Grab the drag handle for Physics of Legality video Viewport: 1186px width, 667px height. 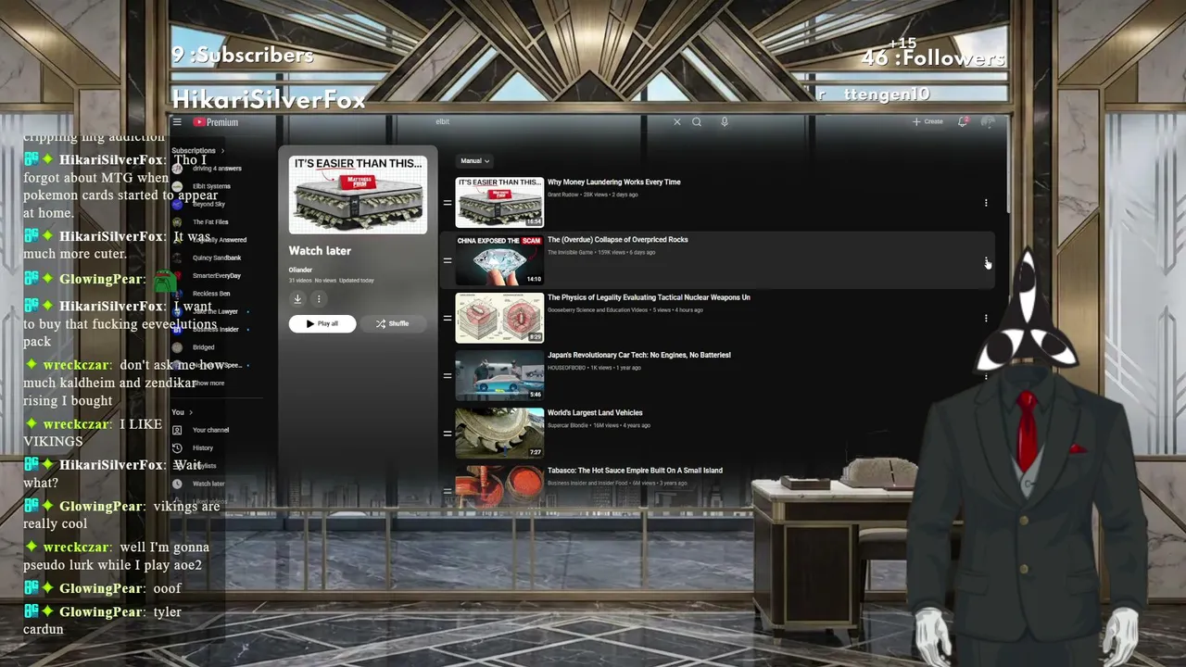coord(448,318)
